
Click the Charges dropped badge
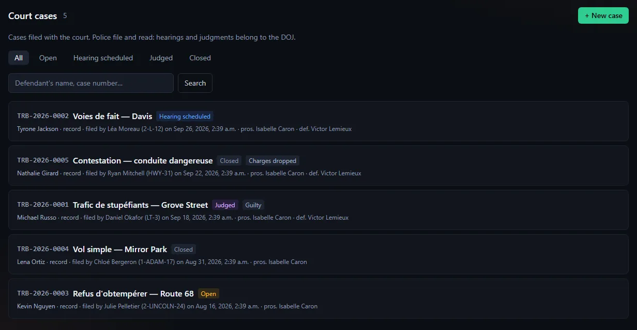click(x=272, y=161)
